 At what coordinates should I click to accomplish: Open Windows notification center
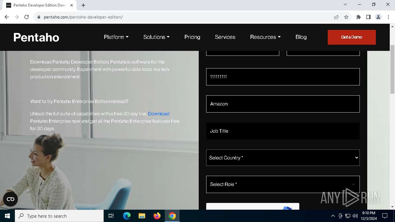coord(385,216)
